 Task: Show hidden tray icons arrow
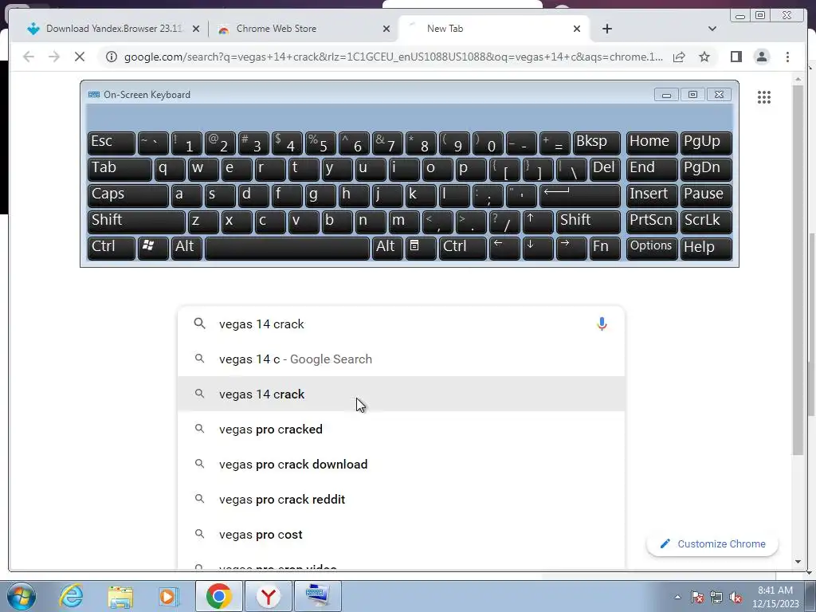click(x=677, y=597)
